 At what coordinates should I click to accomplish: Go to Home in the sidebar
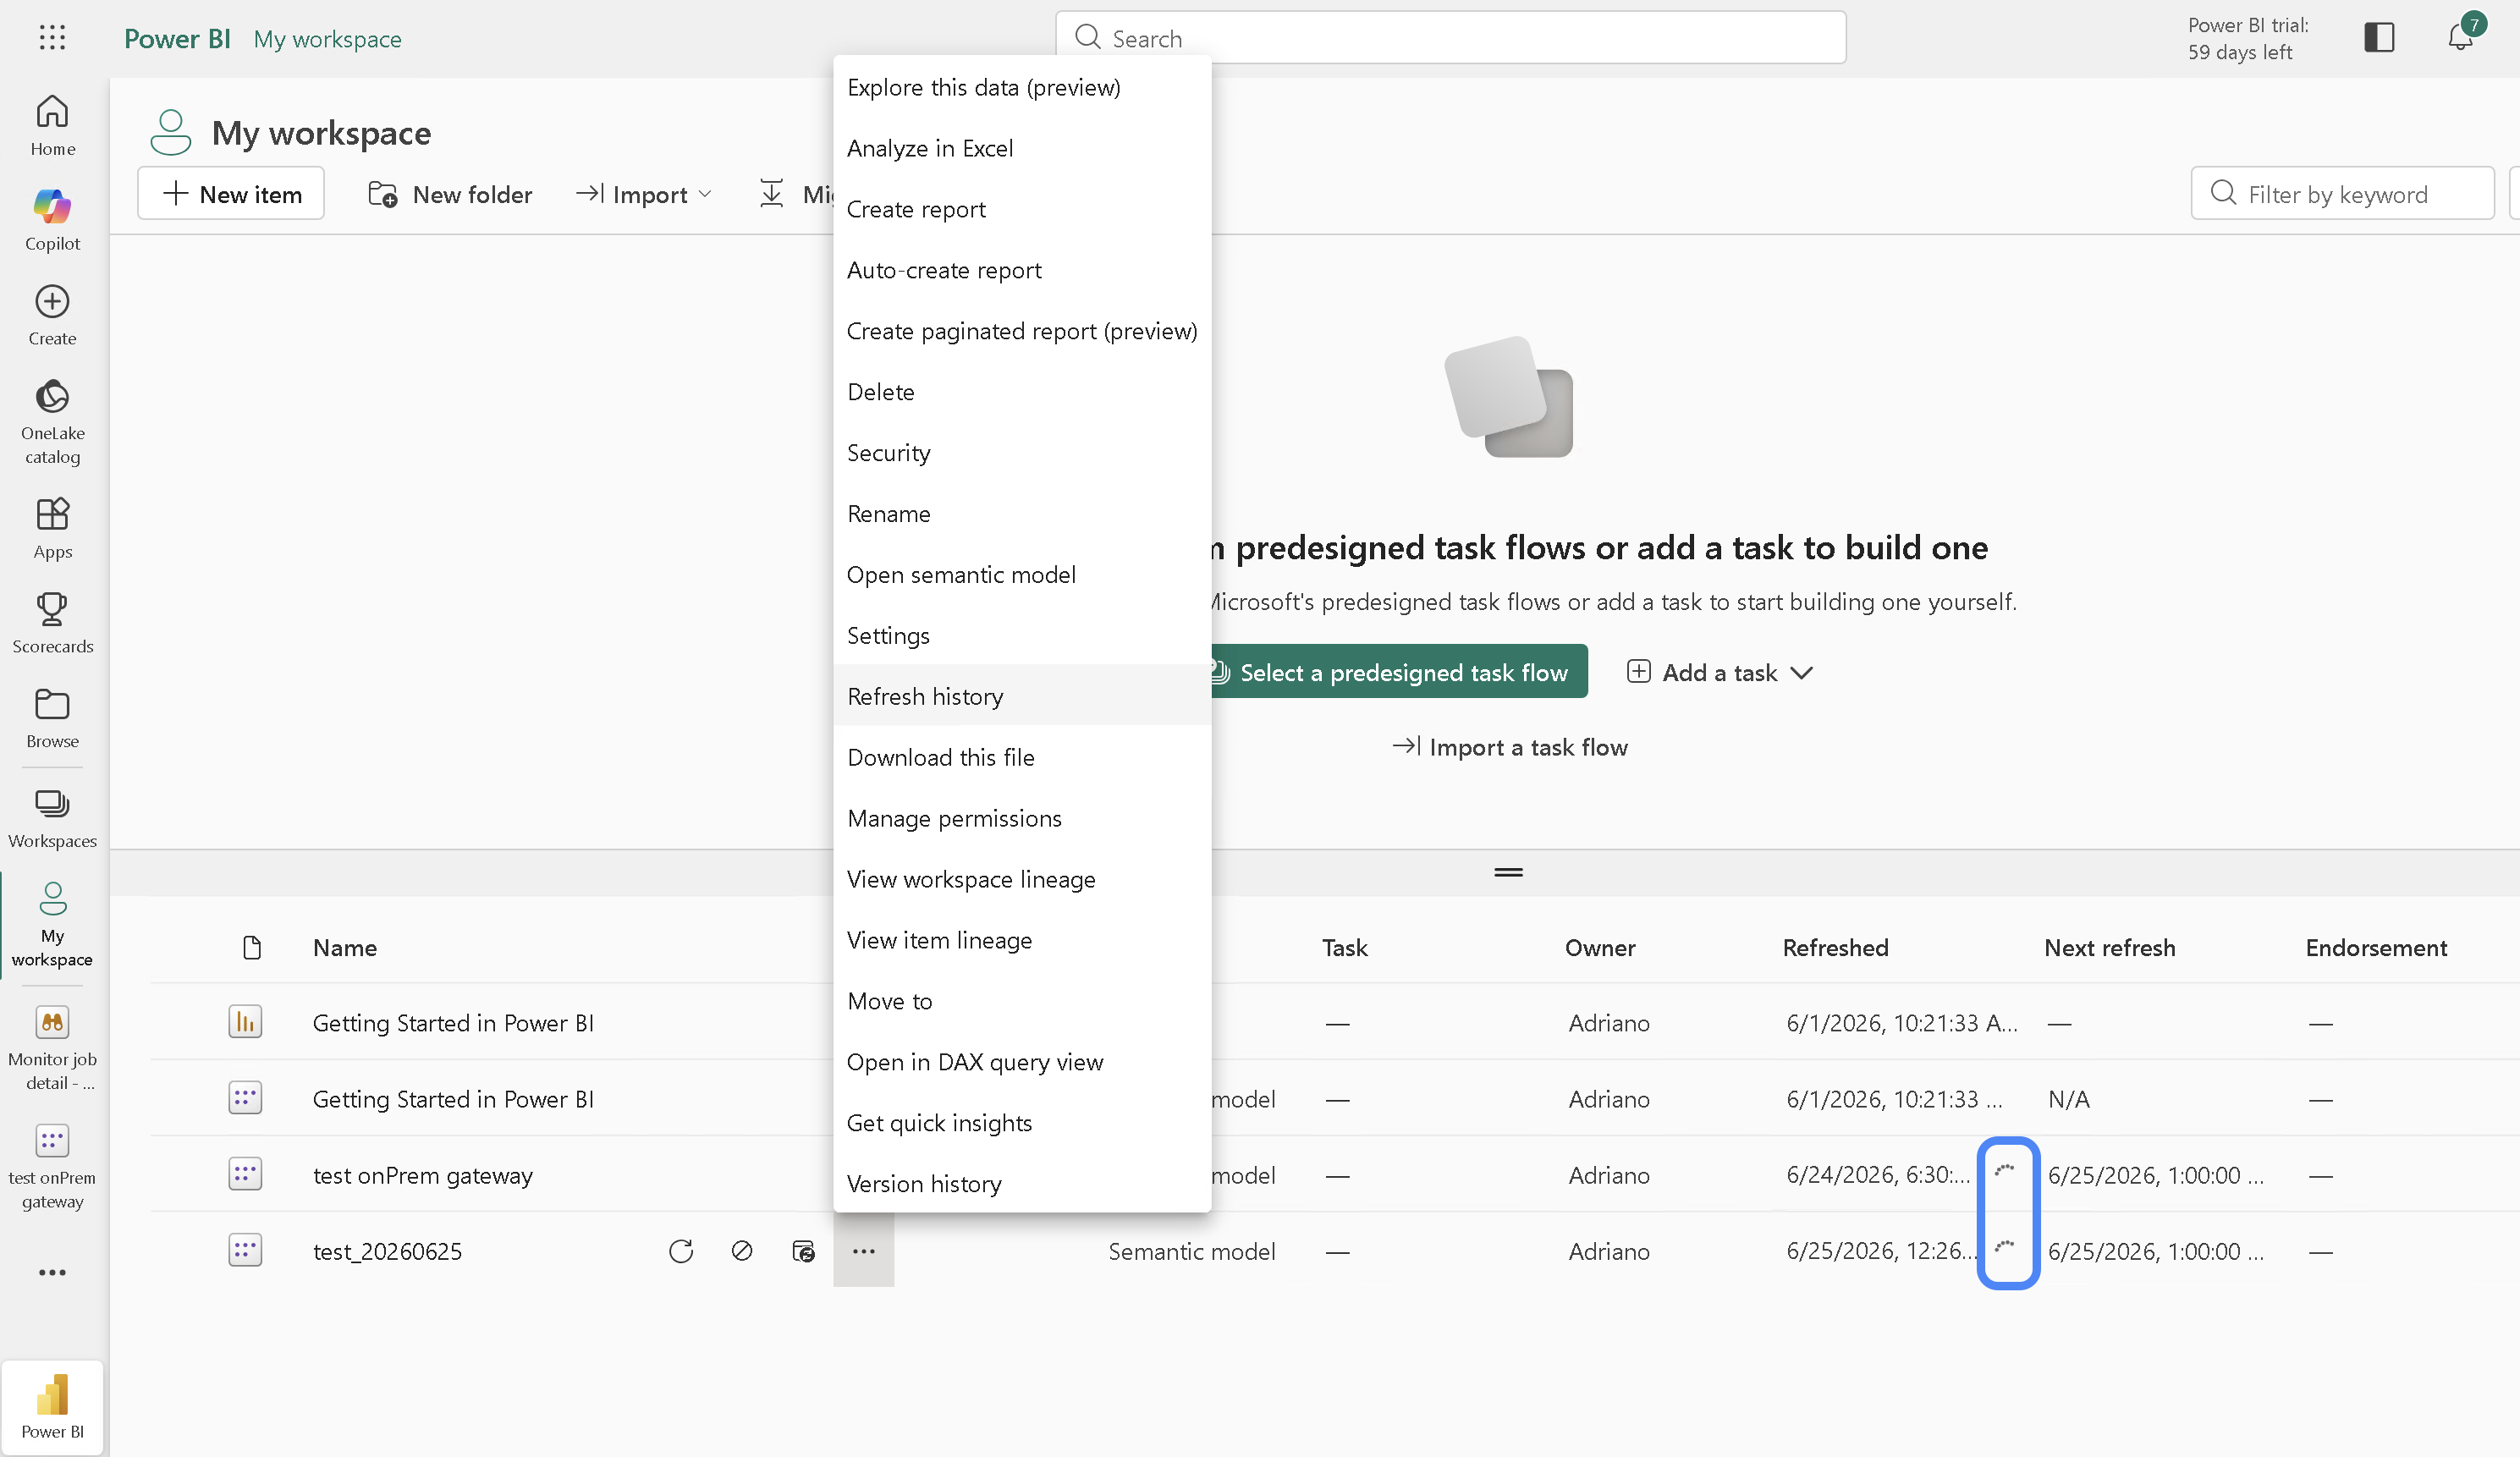click(x=52, y=125)
